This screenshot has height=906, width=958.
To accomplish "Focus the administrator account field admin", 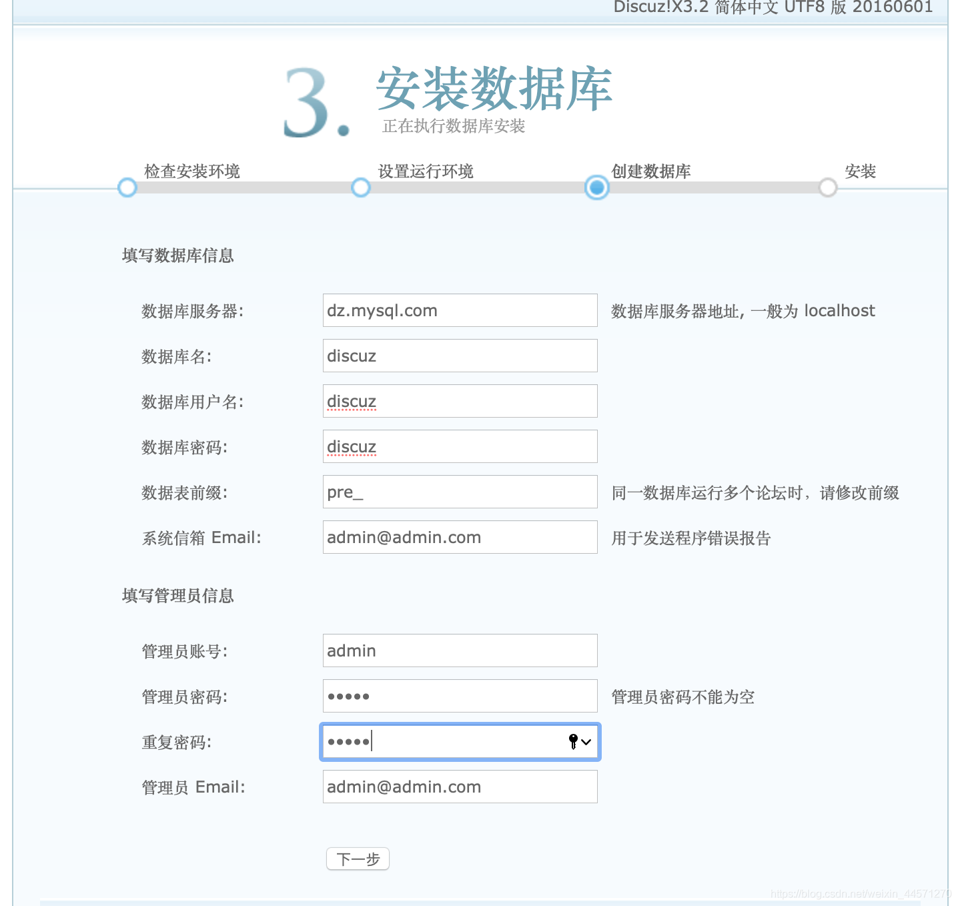I will click(460, 650).
